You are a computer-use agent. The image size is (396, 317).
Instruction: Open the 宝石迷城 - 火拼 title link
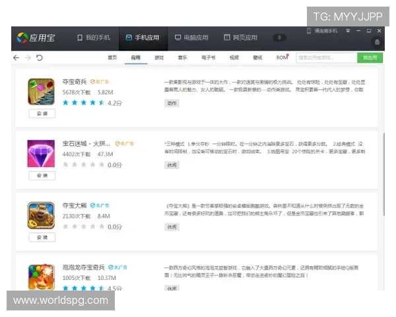coord(86,143)
